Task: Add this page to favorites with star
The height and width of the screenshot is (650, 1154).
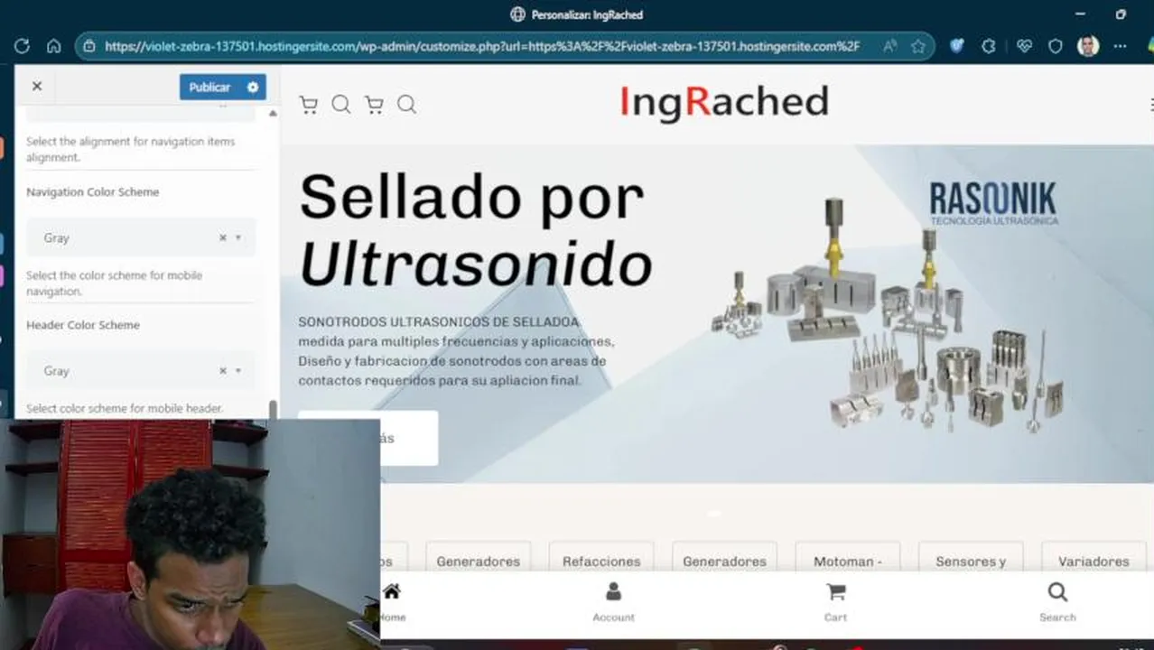Action: 918,46
